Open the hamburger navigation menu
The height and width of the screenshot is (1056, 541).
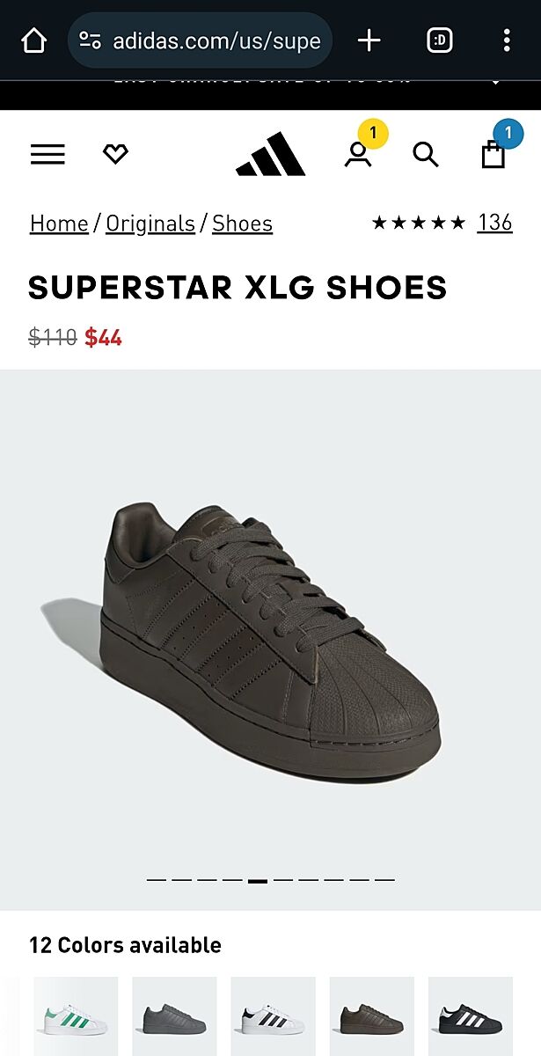[x=48, y=155]
